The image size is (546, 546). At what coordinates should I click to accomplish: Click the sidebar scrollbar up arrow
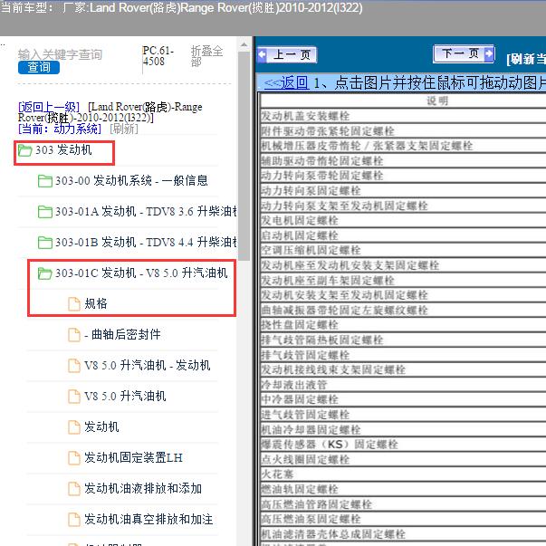click(x=244, y=44)
